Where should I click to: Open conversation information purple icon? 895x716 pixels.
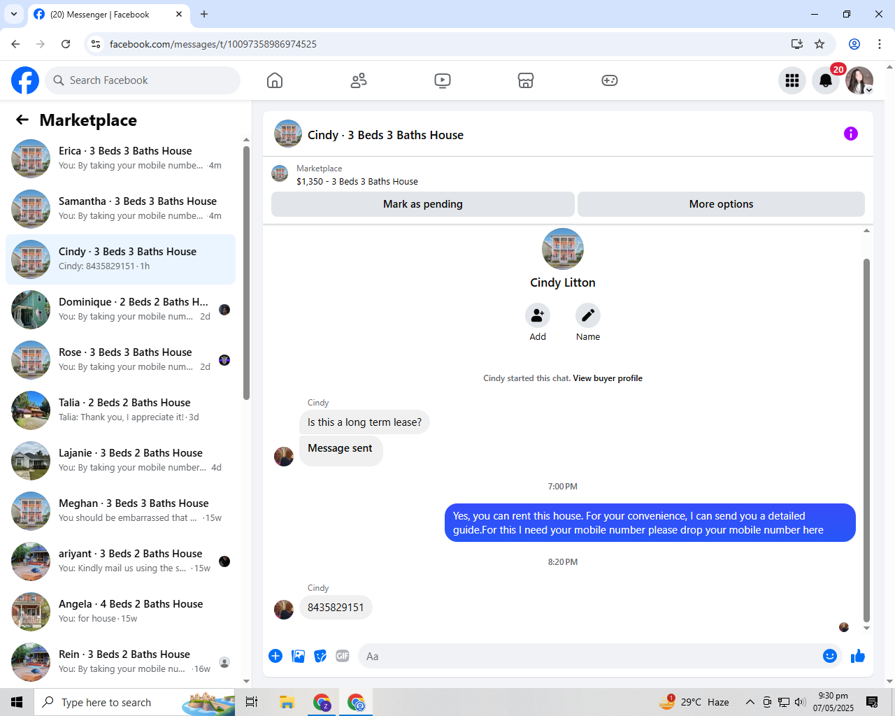851,134
